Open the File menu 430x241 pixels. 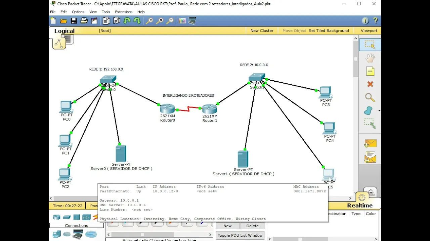53,12
